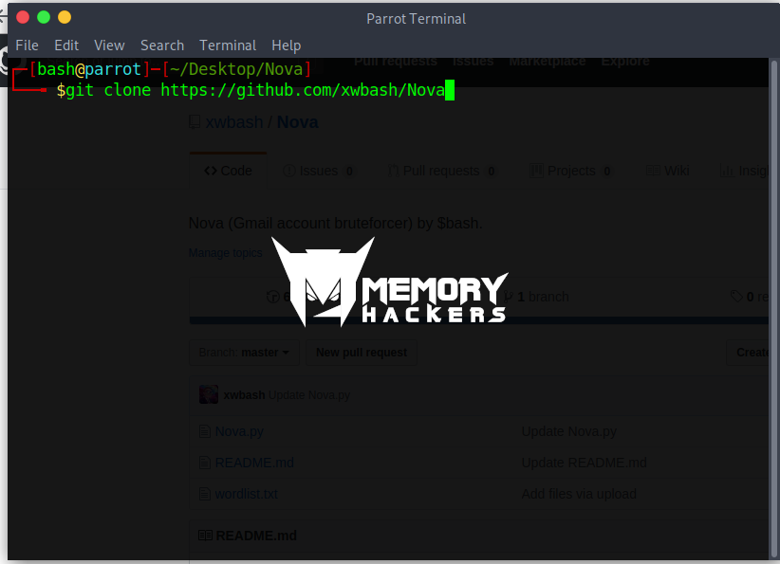Click the xwbash owner link
The width and height of the screenshot is (780, 564).
234,122
